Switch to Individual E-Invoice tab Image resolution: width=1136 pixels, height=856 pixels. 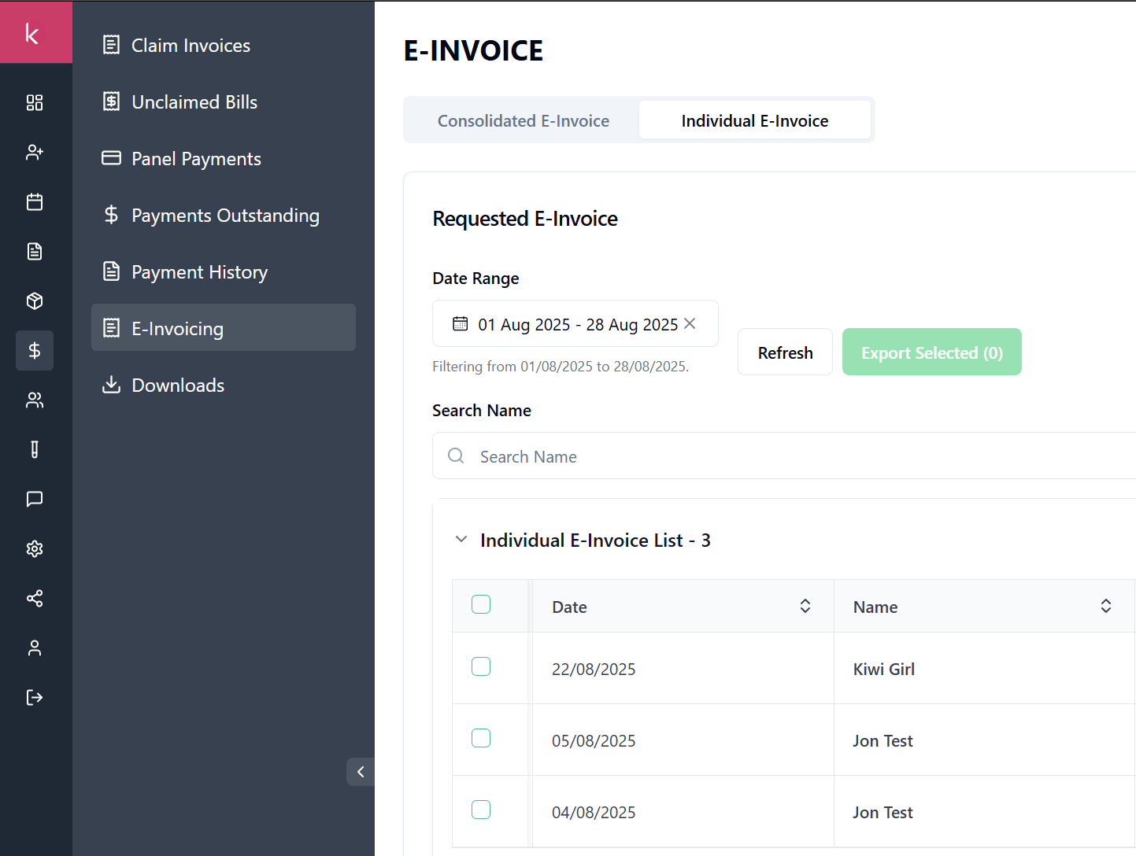coord(755,120)
